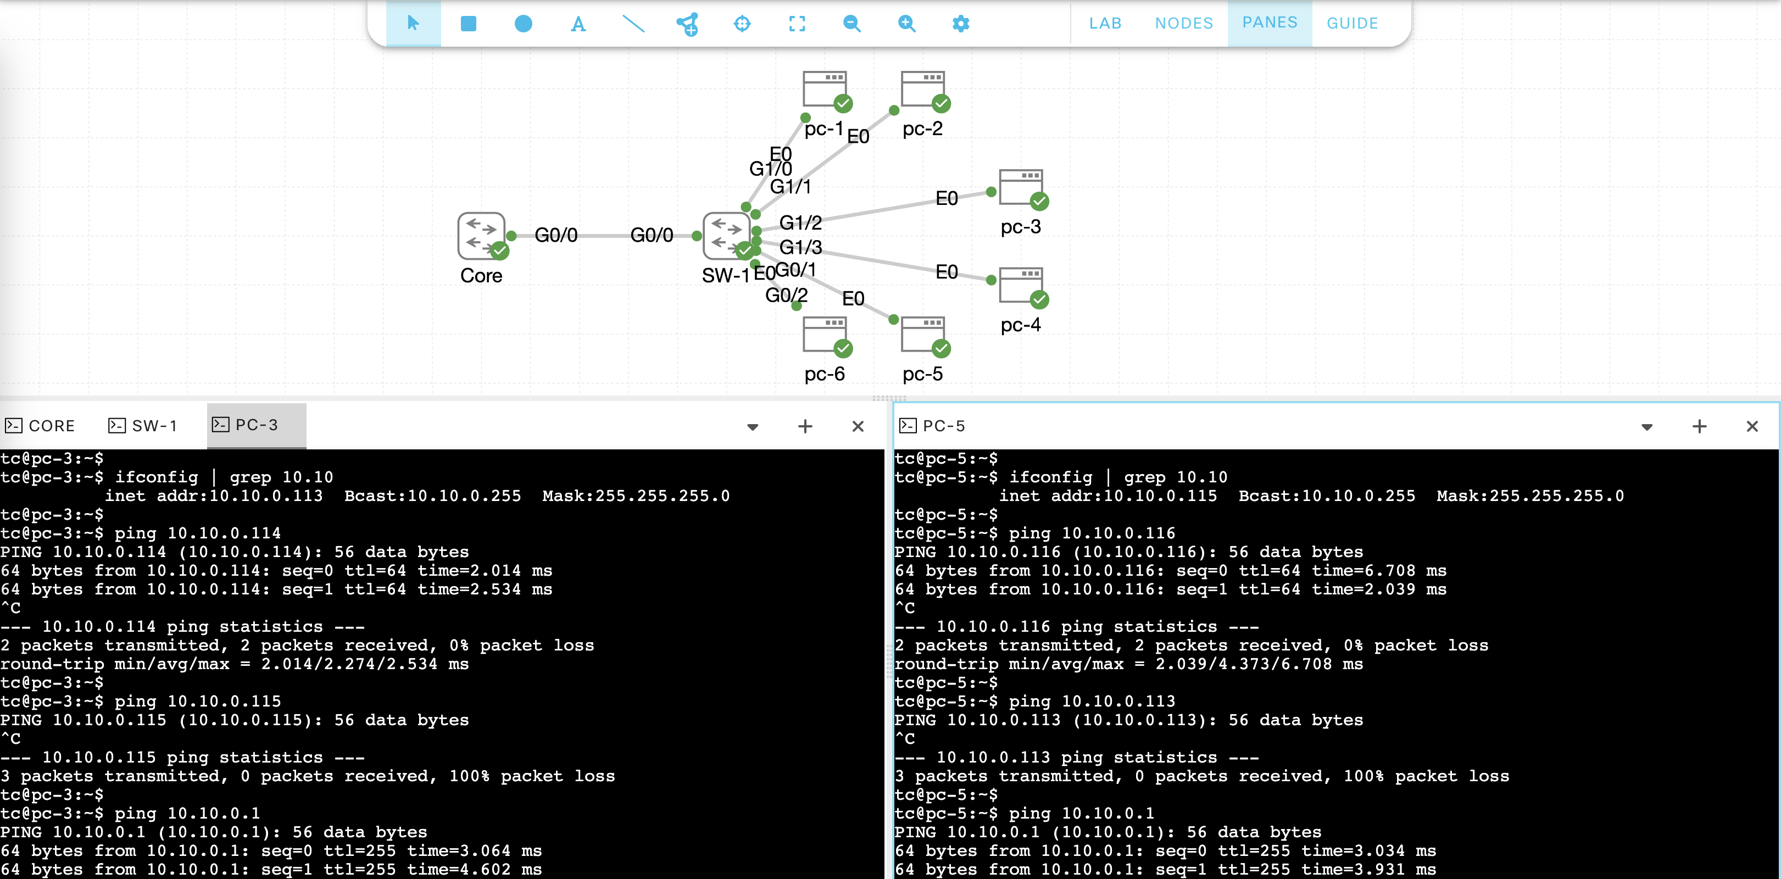
Task: Switch to the SW-1 console tab
Action: (x=143, y=425)
